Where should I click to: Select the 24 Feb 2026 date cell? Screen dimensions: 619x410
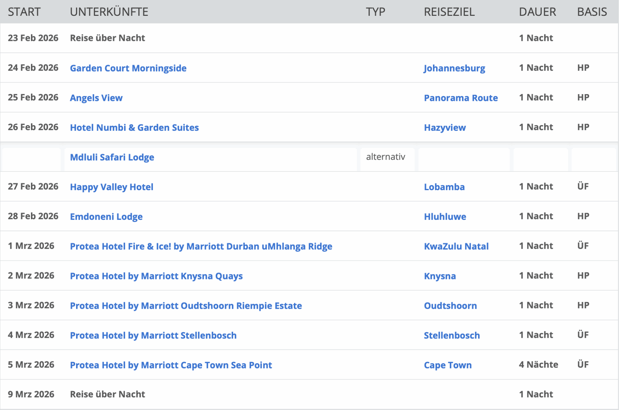[33, 68]
